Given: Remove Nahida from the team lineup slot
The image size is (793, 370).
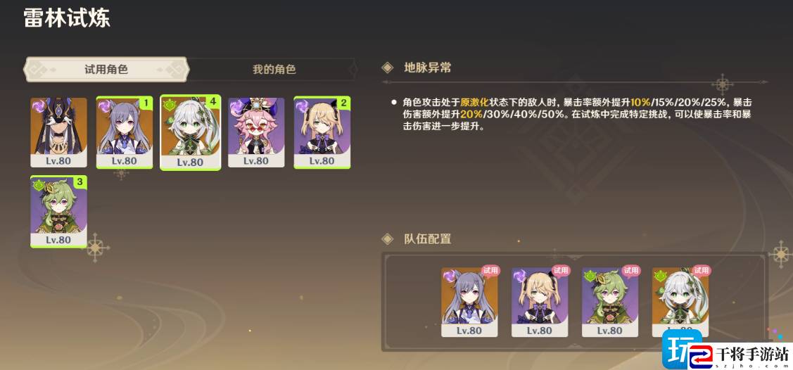Looking at the screenshot, I should click(x=680, y=302).
